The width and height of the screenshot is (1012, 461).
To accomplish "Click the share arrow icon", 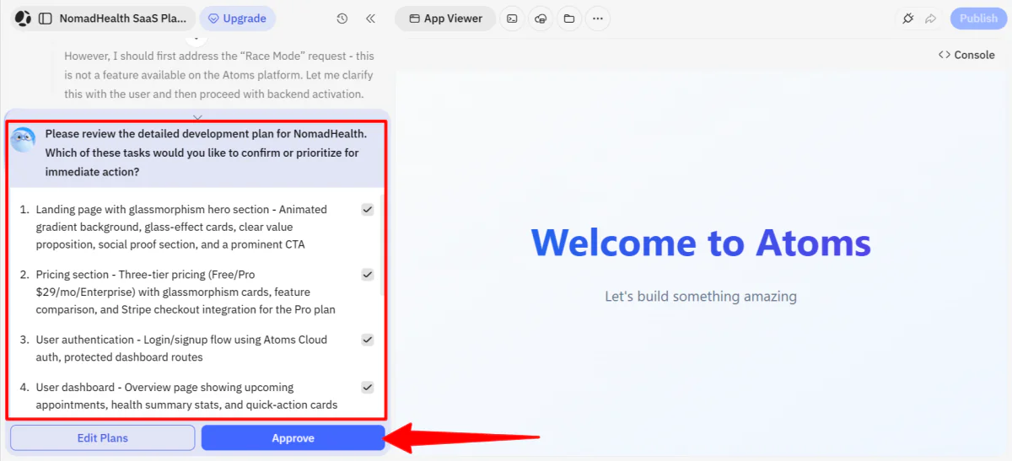I will tap(931, 19).
